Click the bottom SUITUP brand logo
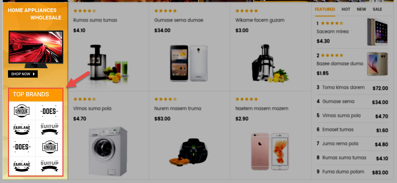 pyautogui.click(x=49, y=166)
